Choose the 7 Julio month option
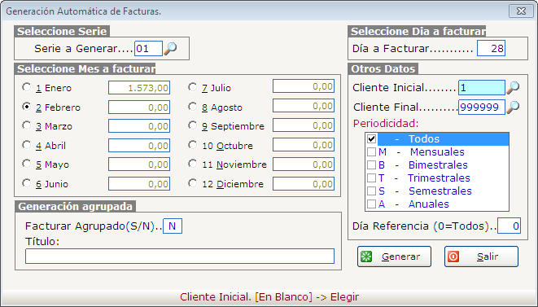The width and height of the screenshot is (538, 307). click(x=192, y=87)
